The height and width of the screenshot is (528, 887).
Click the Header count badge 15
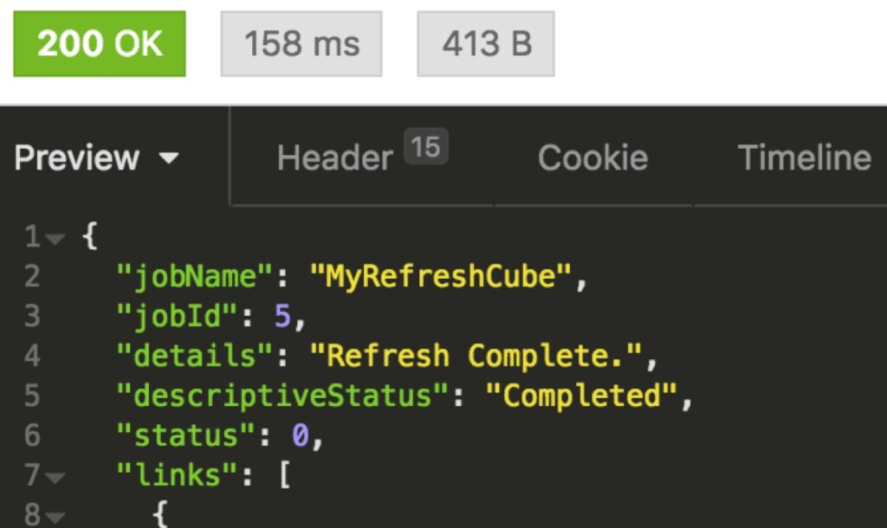pos(425,148)
